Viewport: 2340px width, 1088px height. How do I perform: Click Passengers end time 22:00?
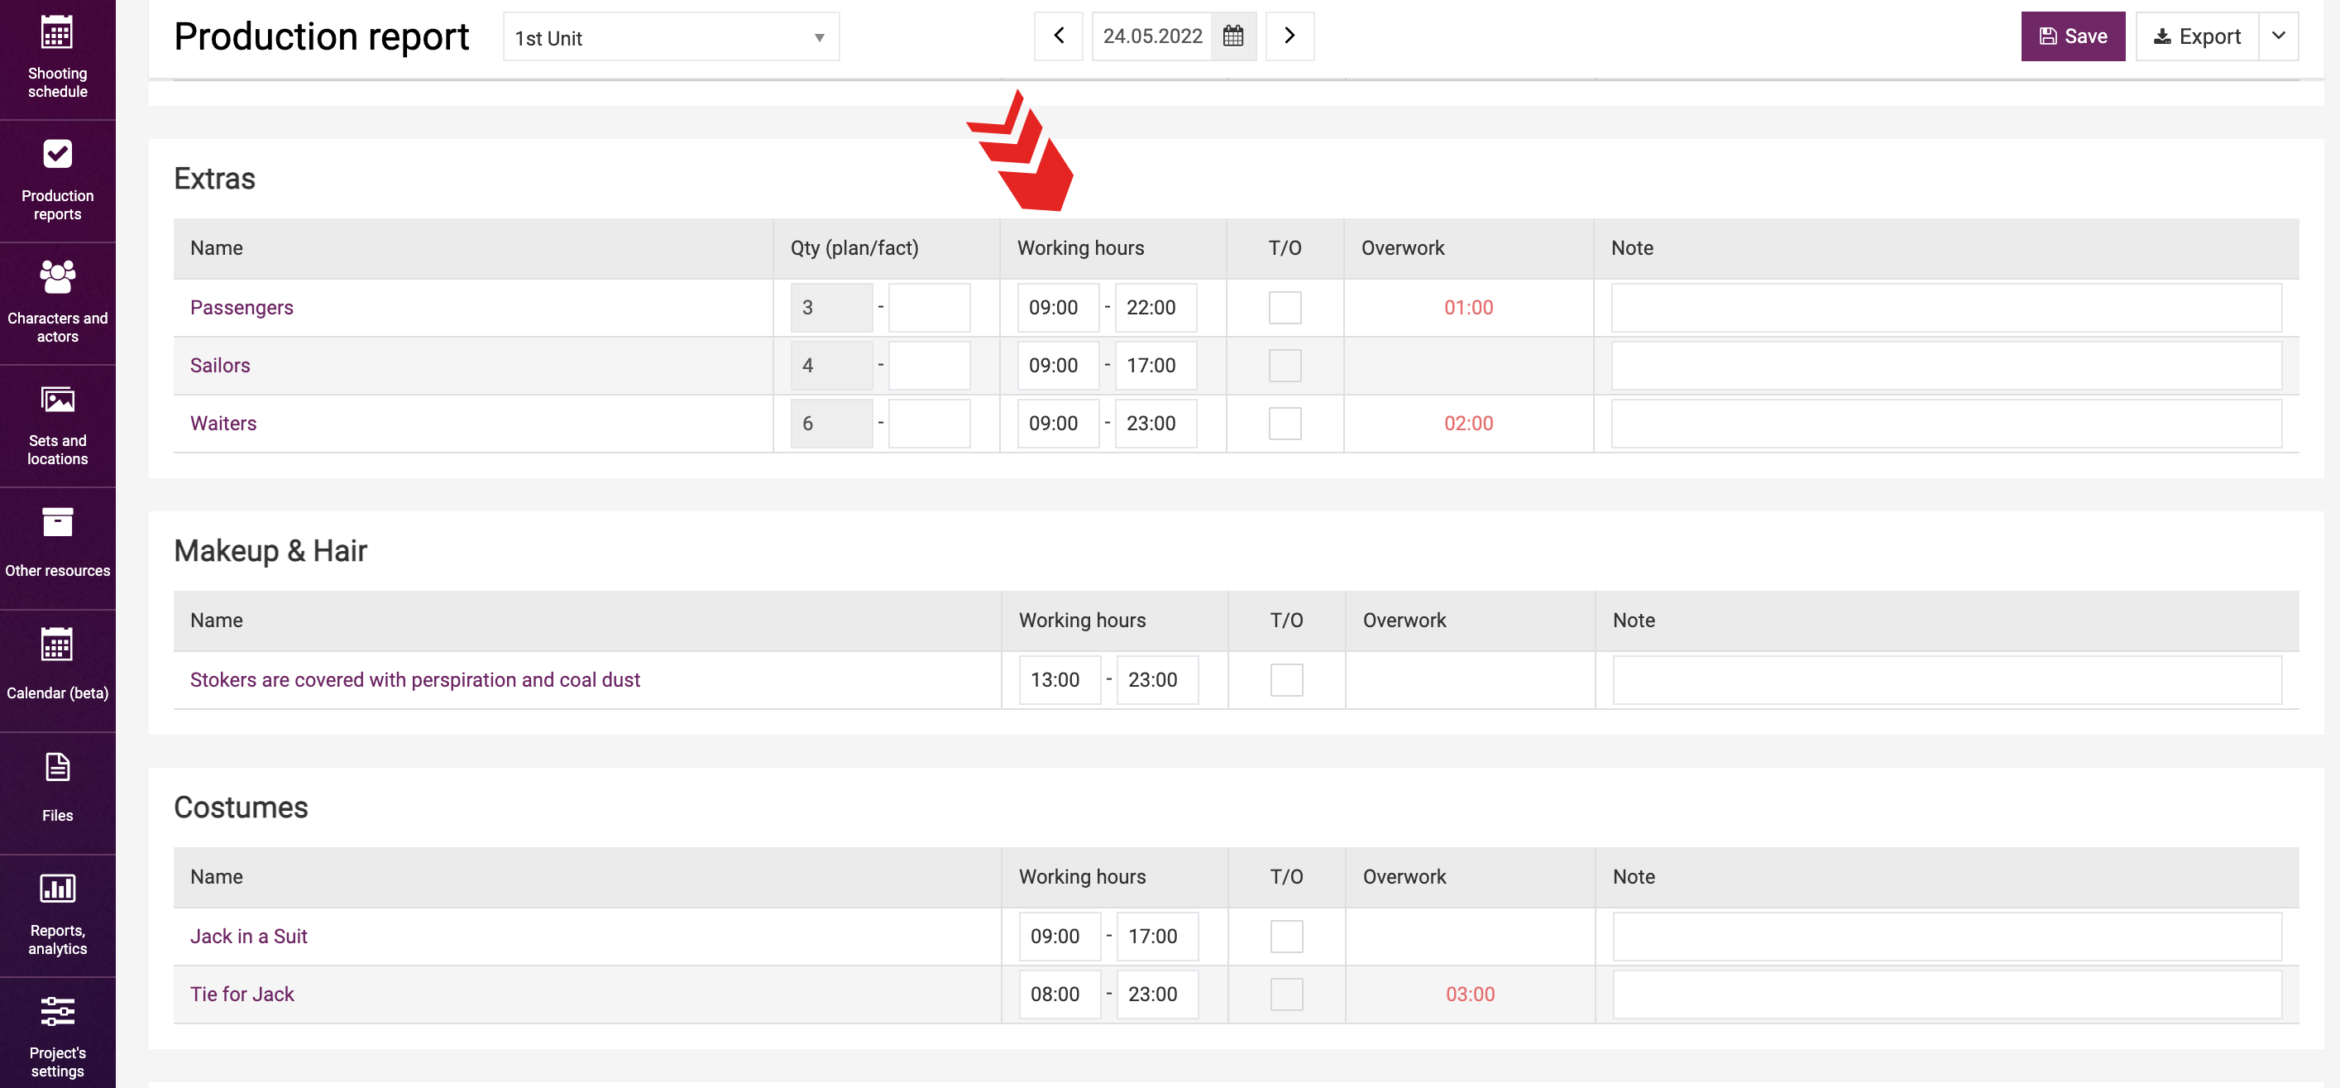[1156, 307]
